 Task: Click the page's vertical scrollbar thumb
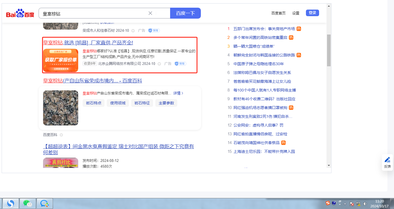pos(329,50)
